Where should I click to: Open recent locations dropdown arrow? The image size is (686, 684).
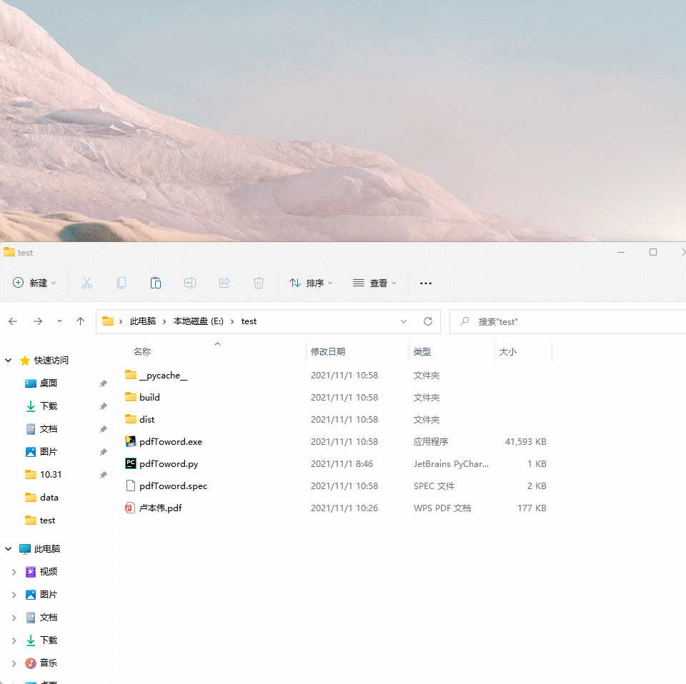59,322
